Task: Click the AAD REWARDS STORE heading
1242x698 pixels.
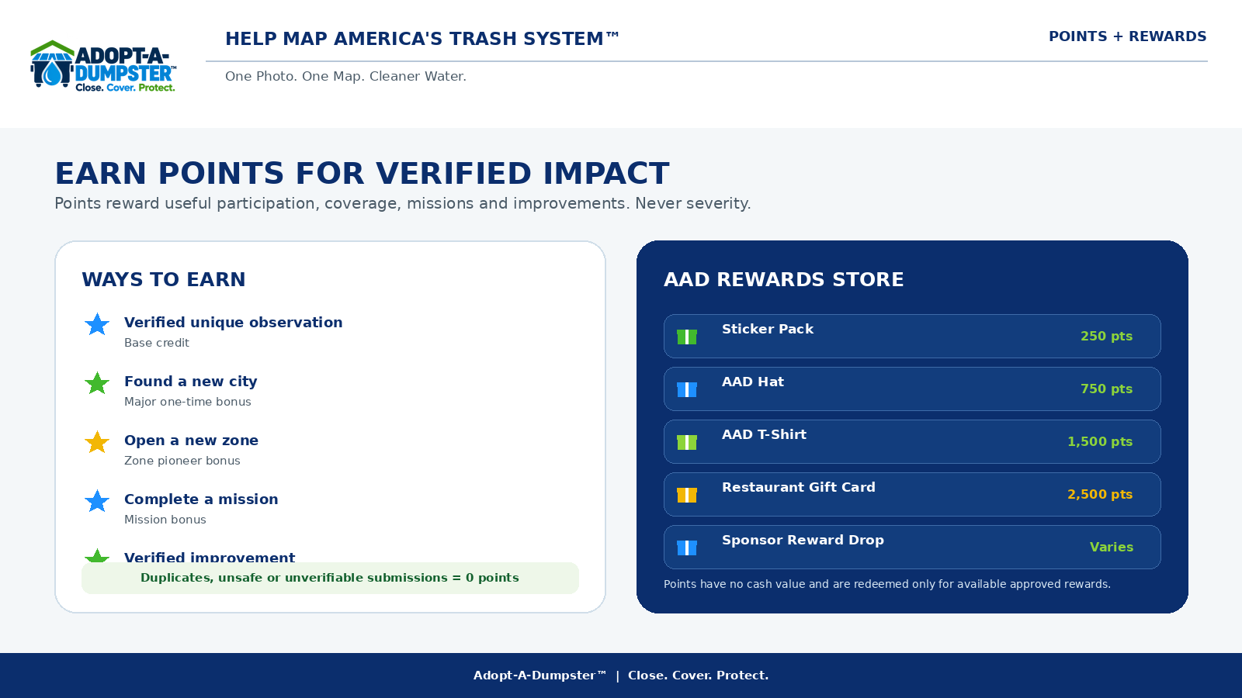Action: click(784, 279)
